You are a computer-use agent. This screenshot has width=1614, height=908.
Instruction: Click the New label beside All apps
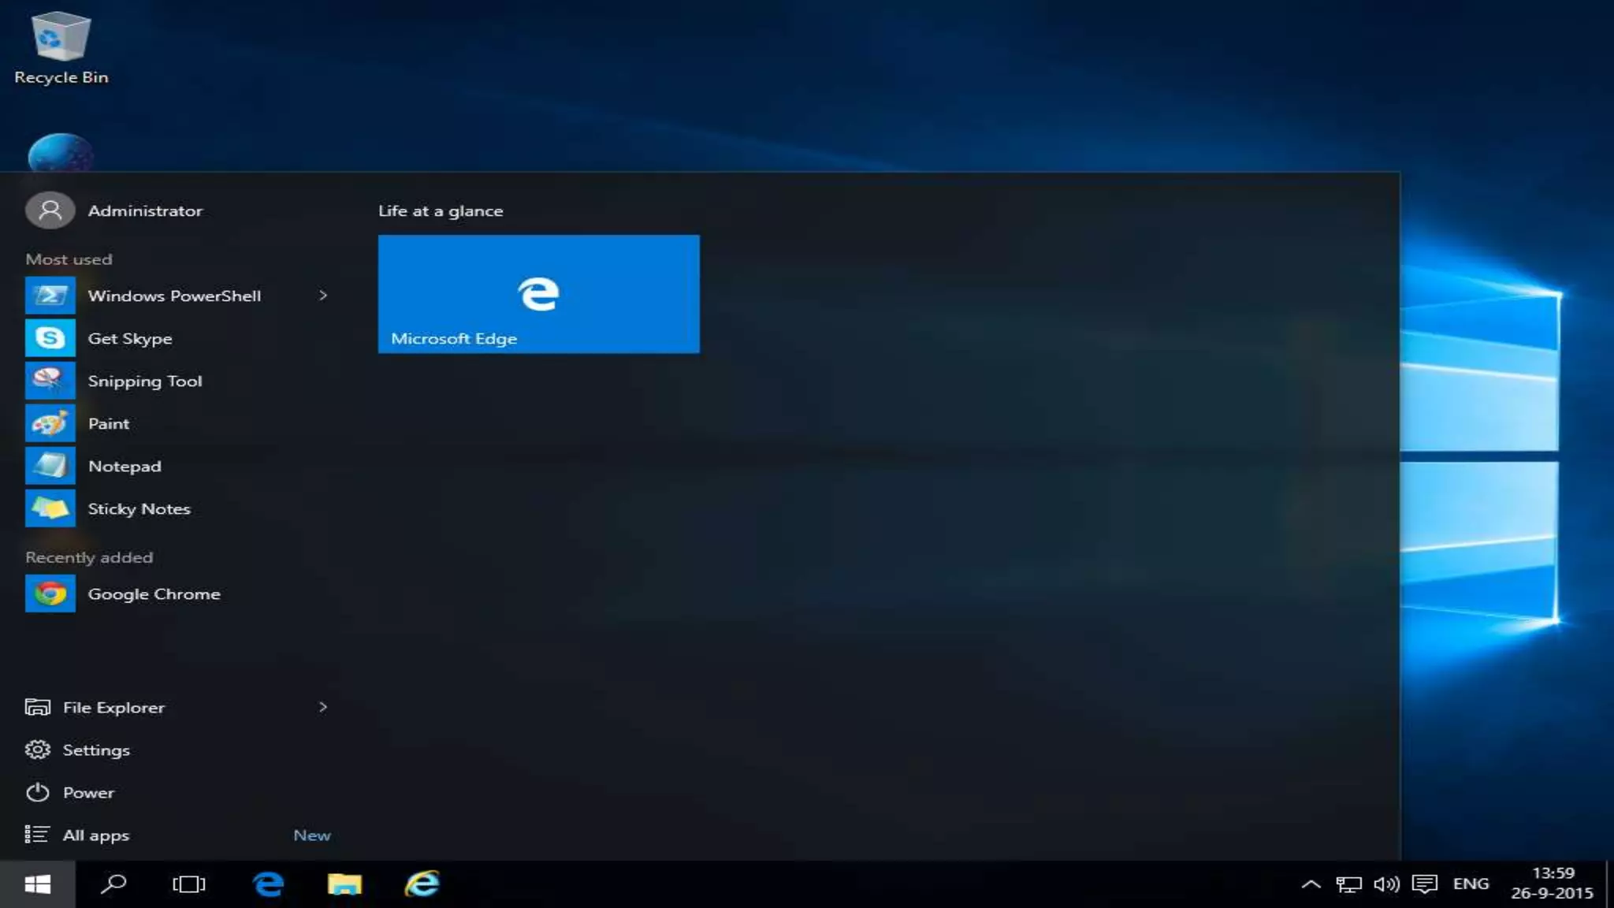coord(312,835)
